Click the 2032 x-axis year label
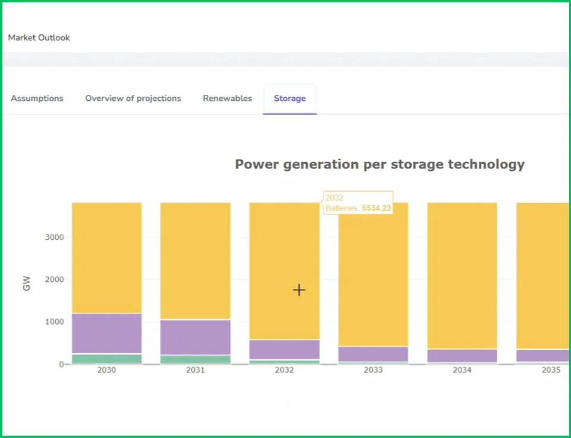 click(x=284, y=370)
